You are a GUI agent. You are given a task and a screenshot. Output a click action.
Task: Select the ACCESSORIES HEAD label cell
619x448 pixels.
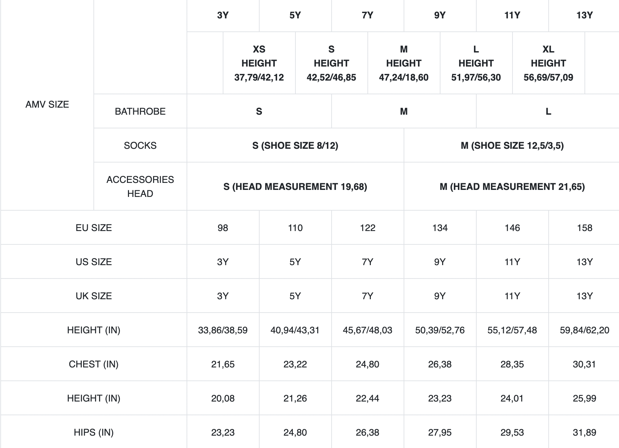[140, 187]
